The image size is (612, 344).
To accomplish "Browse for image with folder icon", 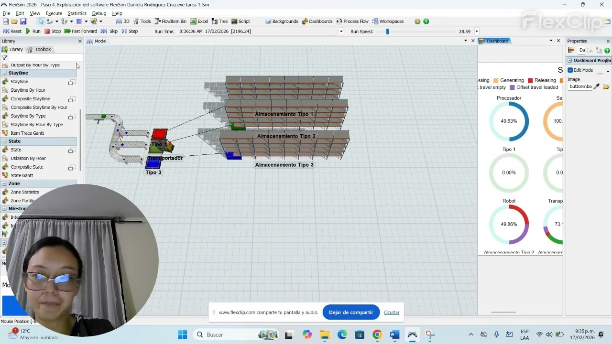I will (606, 86).
